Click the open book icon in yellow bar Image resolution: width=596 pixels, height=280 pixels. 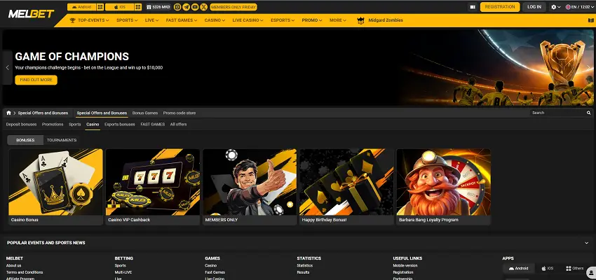click(590, 20)
